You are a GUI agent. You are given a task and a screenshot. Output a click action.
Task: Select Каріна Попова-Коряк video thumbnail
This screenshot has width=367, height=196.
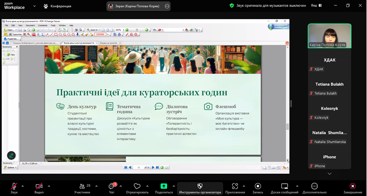point(330,36)
